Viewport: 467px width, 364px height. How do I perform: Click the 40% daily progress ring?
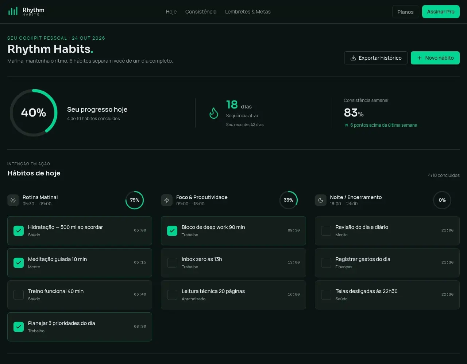pyautogui.click(x=34, y=113)
